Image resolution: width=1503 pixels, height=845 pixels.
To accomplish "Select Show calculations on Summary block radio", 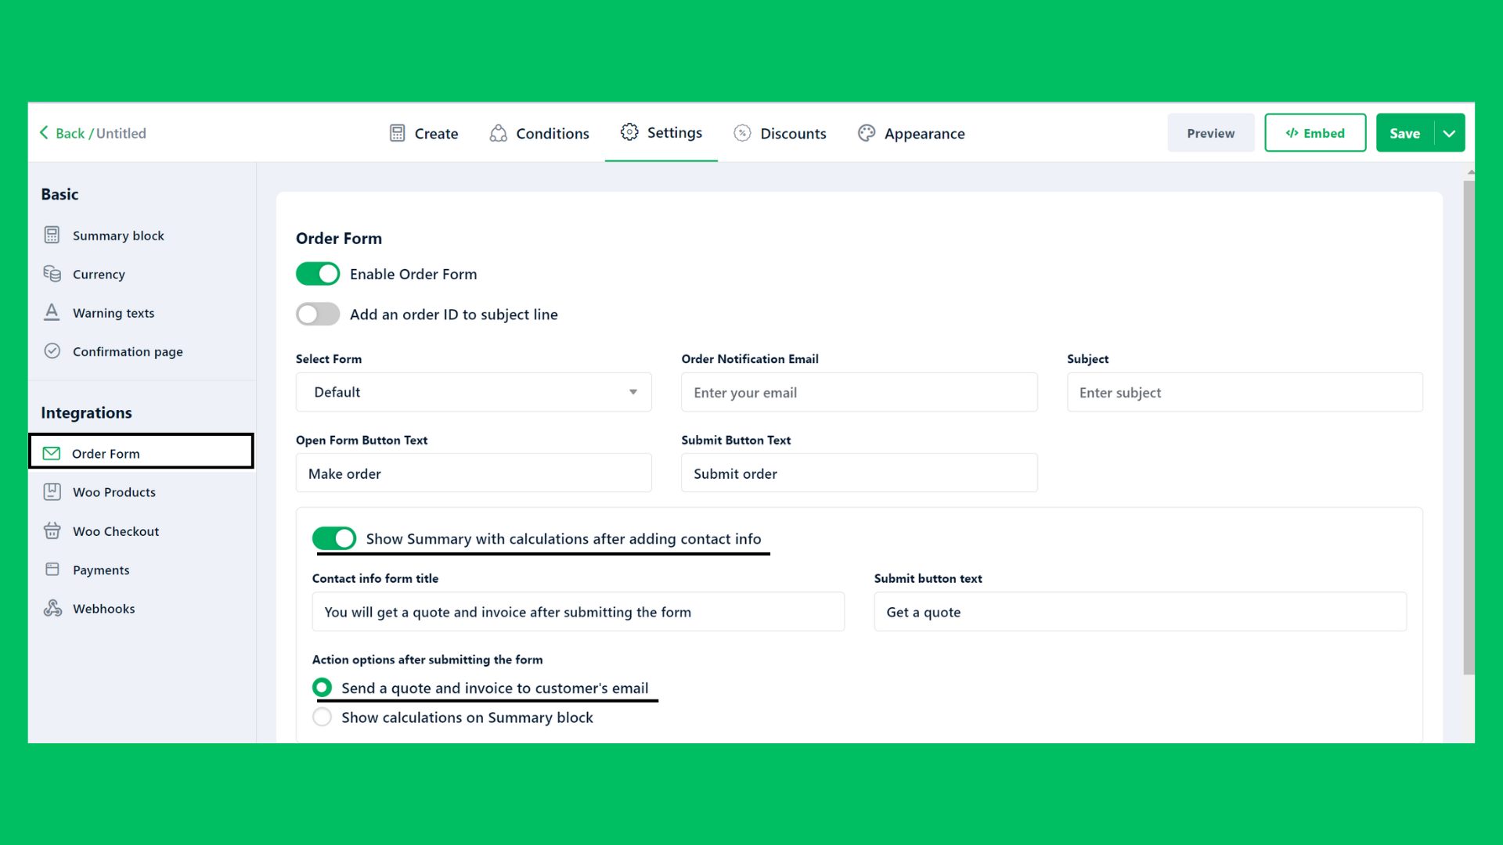I will coord(322,717).
